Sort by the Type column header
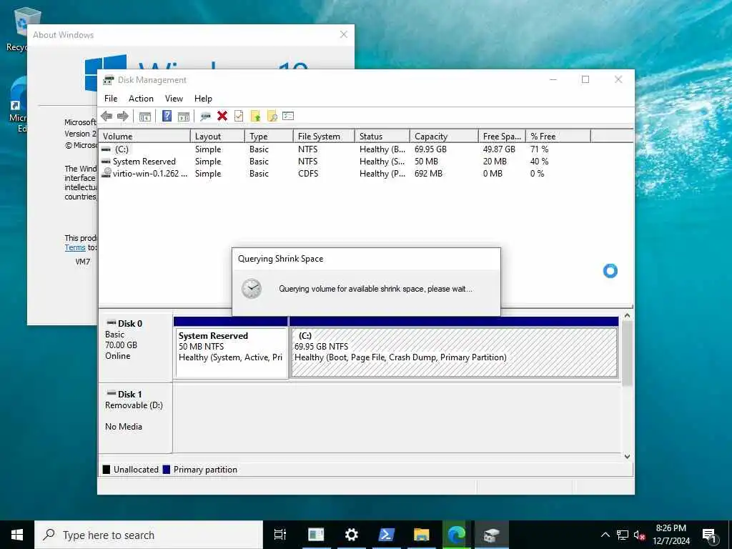This screenshot has height=549, width=732. click(x=269, y=137)
